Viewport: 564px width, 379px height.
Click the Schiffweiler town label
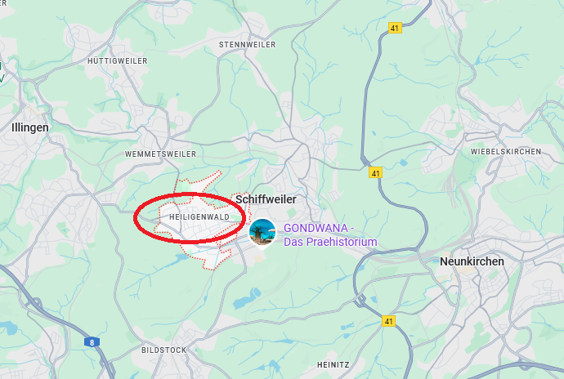266,199
